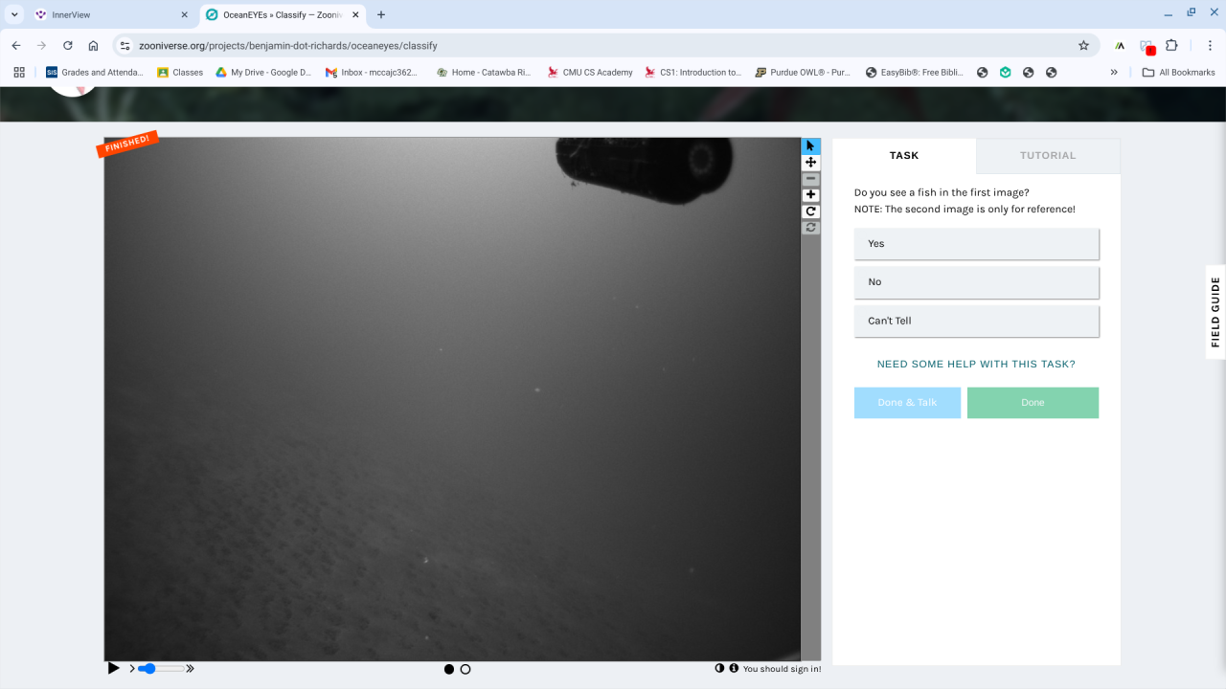Open the Gmail Inbox bookmark

click(372, 72)
